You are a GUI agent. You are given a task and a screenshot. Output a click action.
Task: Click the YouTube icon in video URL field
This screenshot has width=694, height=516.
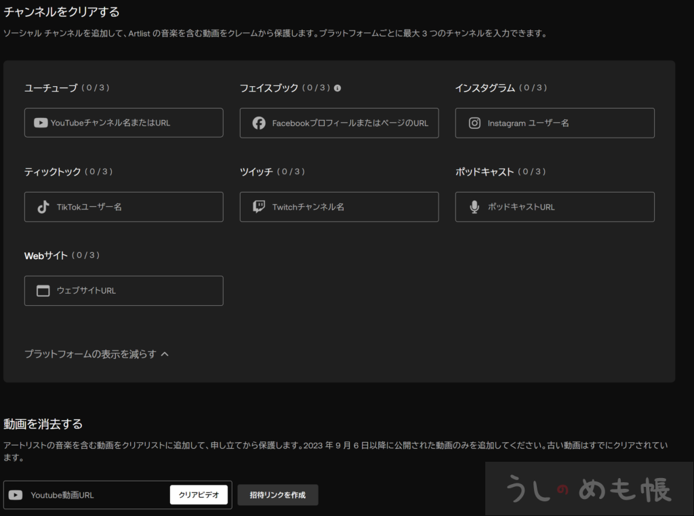[x=16, y=495]
